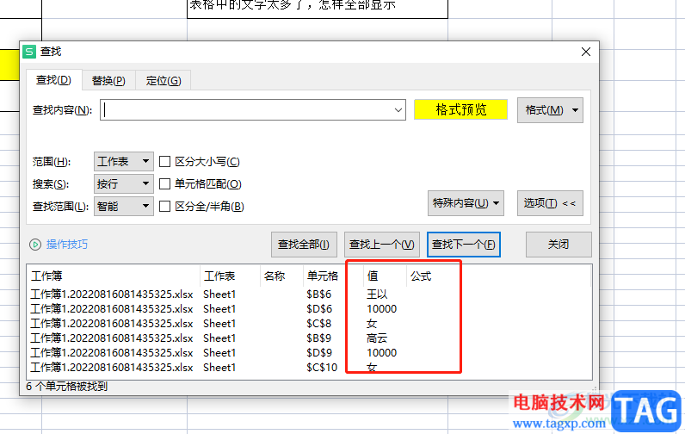Click the play icon beside 操作技巧
The height and width of the screenshot is (434, 685).
point(35,245)
